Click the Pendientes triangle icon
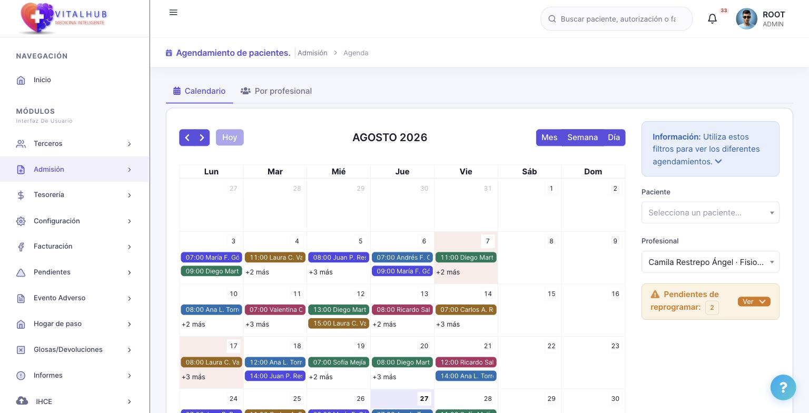The image size is (809, 413). (x=21, y=272)
